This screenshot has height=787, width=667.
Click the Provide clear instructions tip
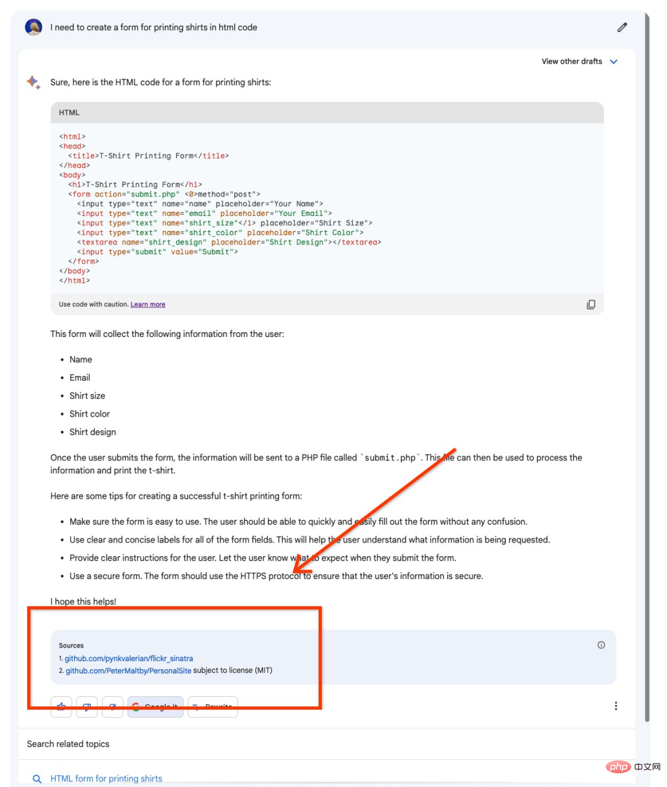[x=262, y=557]
